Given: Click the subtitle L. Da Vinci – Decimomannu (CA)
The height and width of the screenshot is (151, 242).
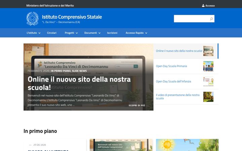Looking at the screenshot, I should click(61, 22).
